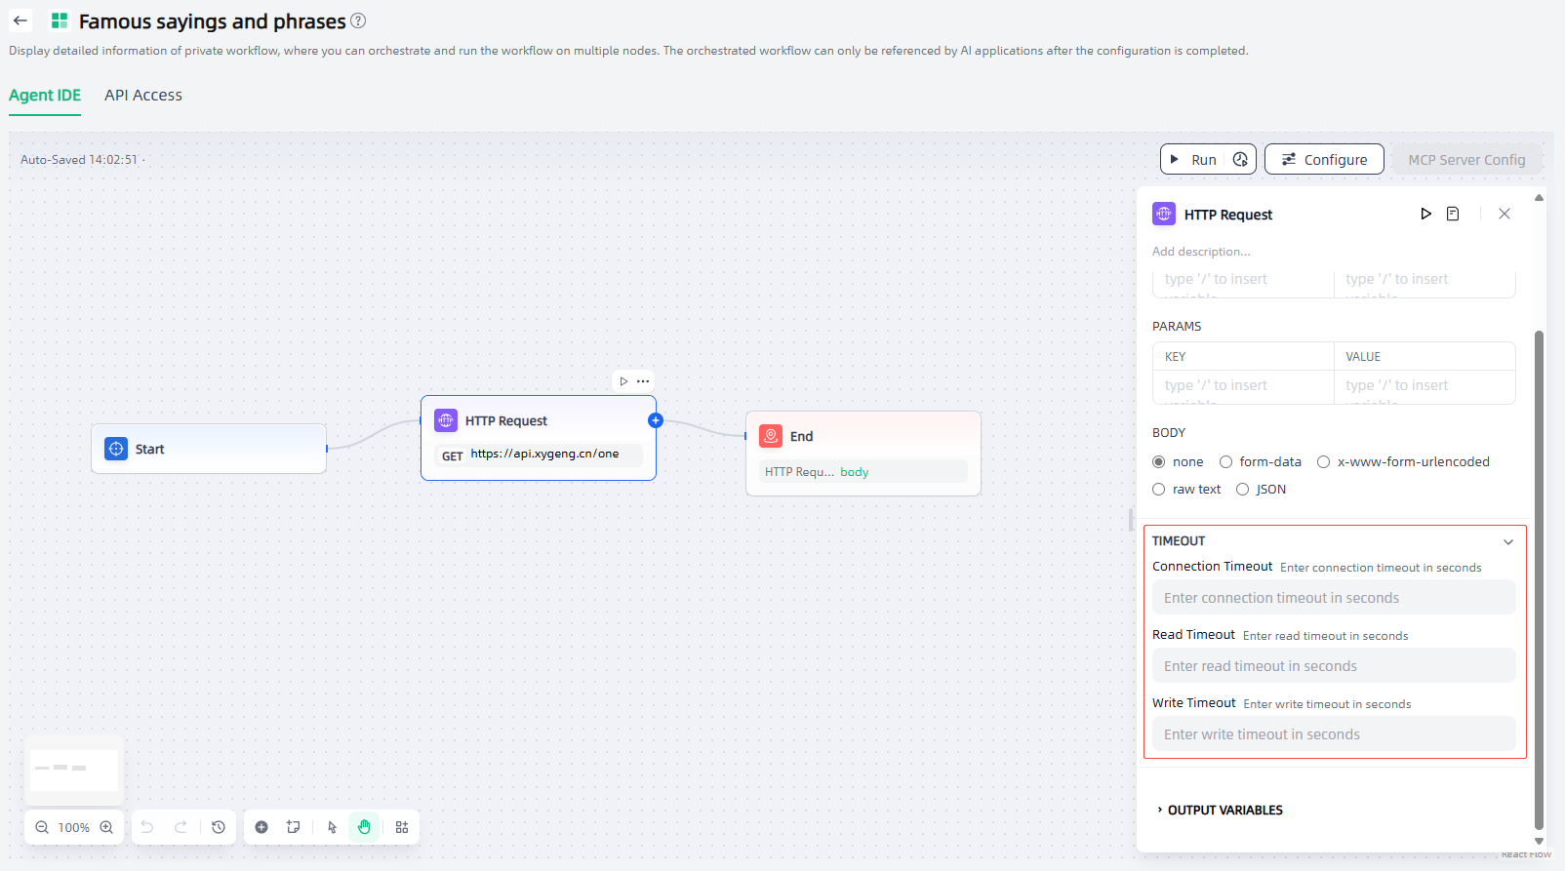The height and width of the screenshot is (871, 1565).
Task: Switch to the API Access tab
Action: 143,96
